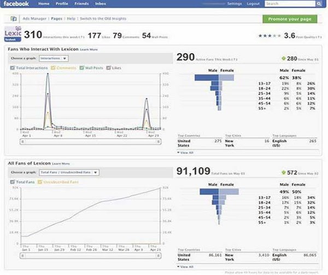
Task: Open the Pages link
Action: pyautogui.click(x=56, y=19)
